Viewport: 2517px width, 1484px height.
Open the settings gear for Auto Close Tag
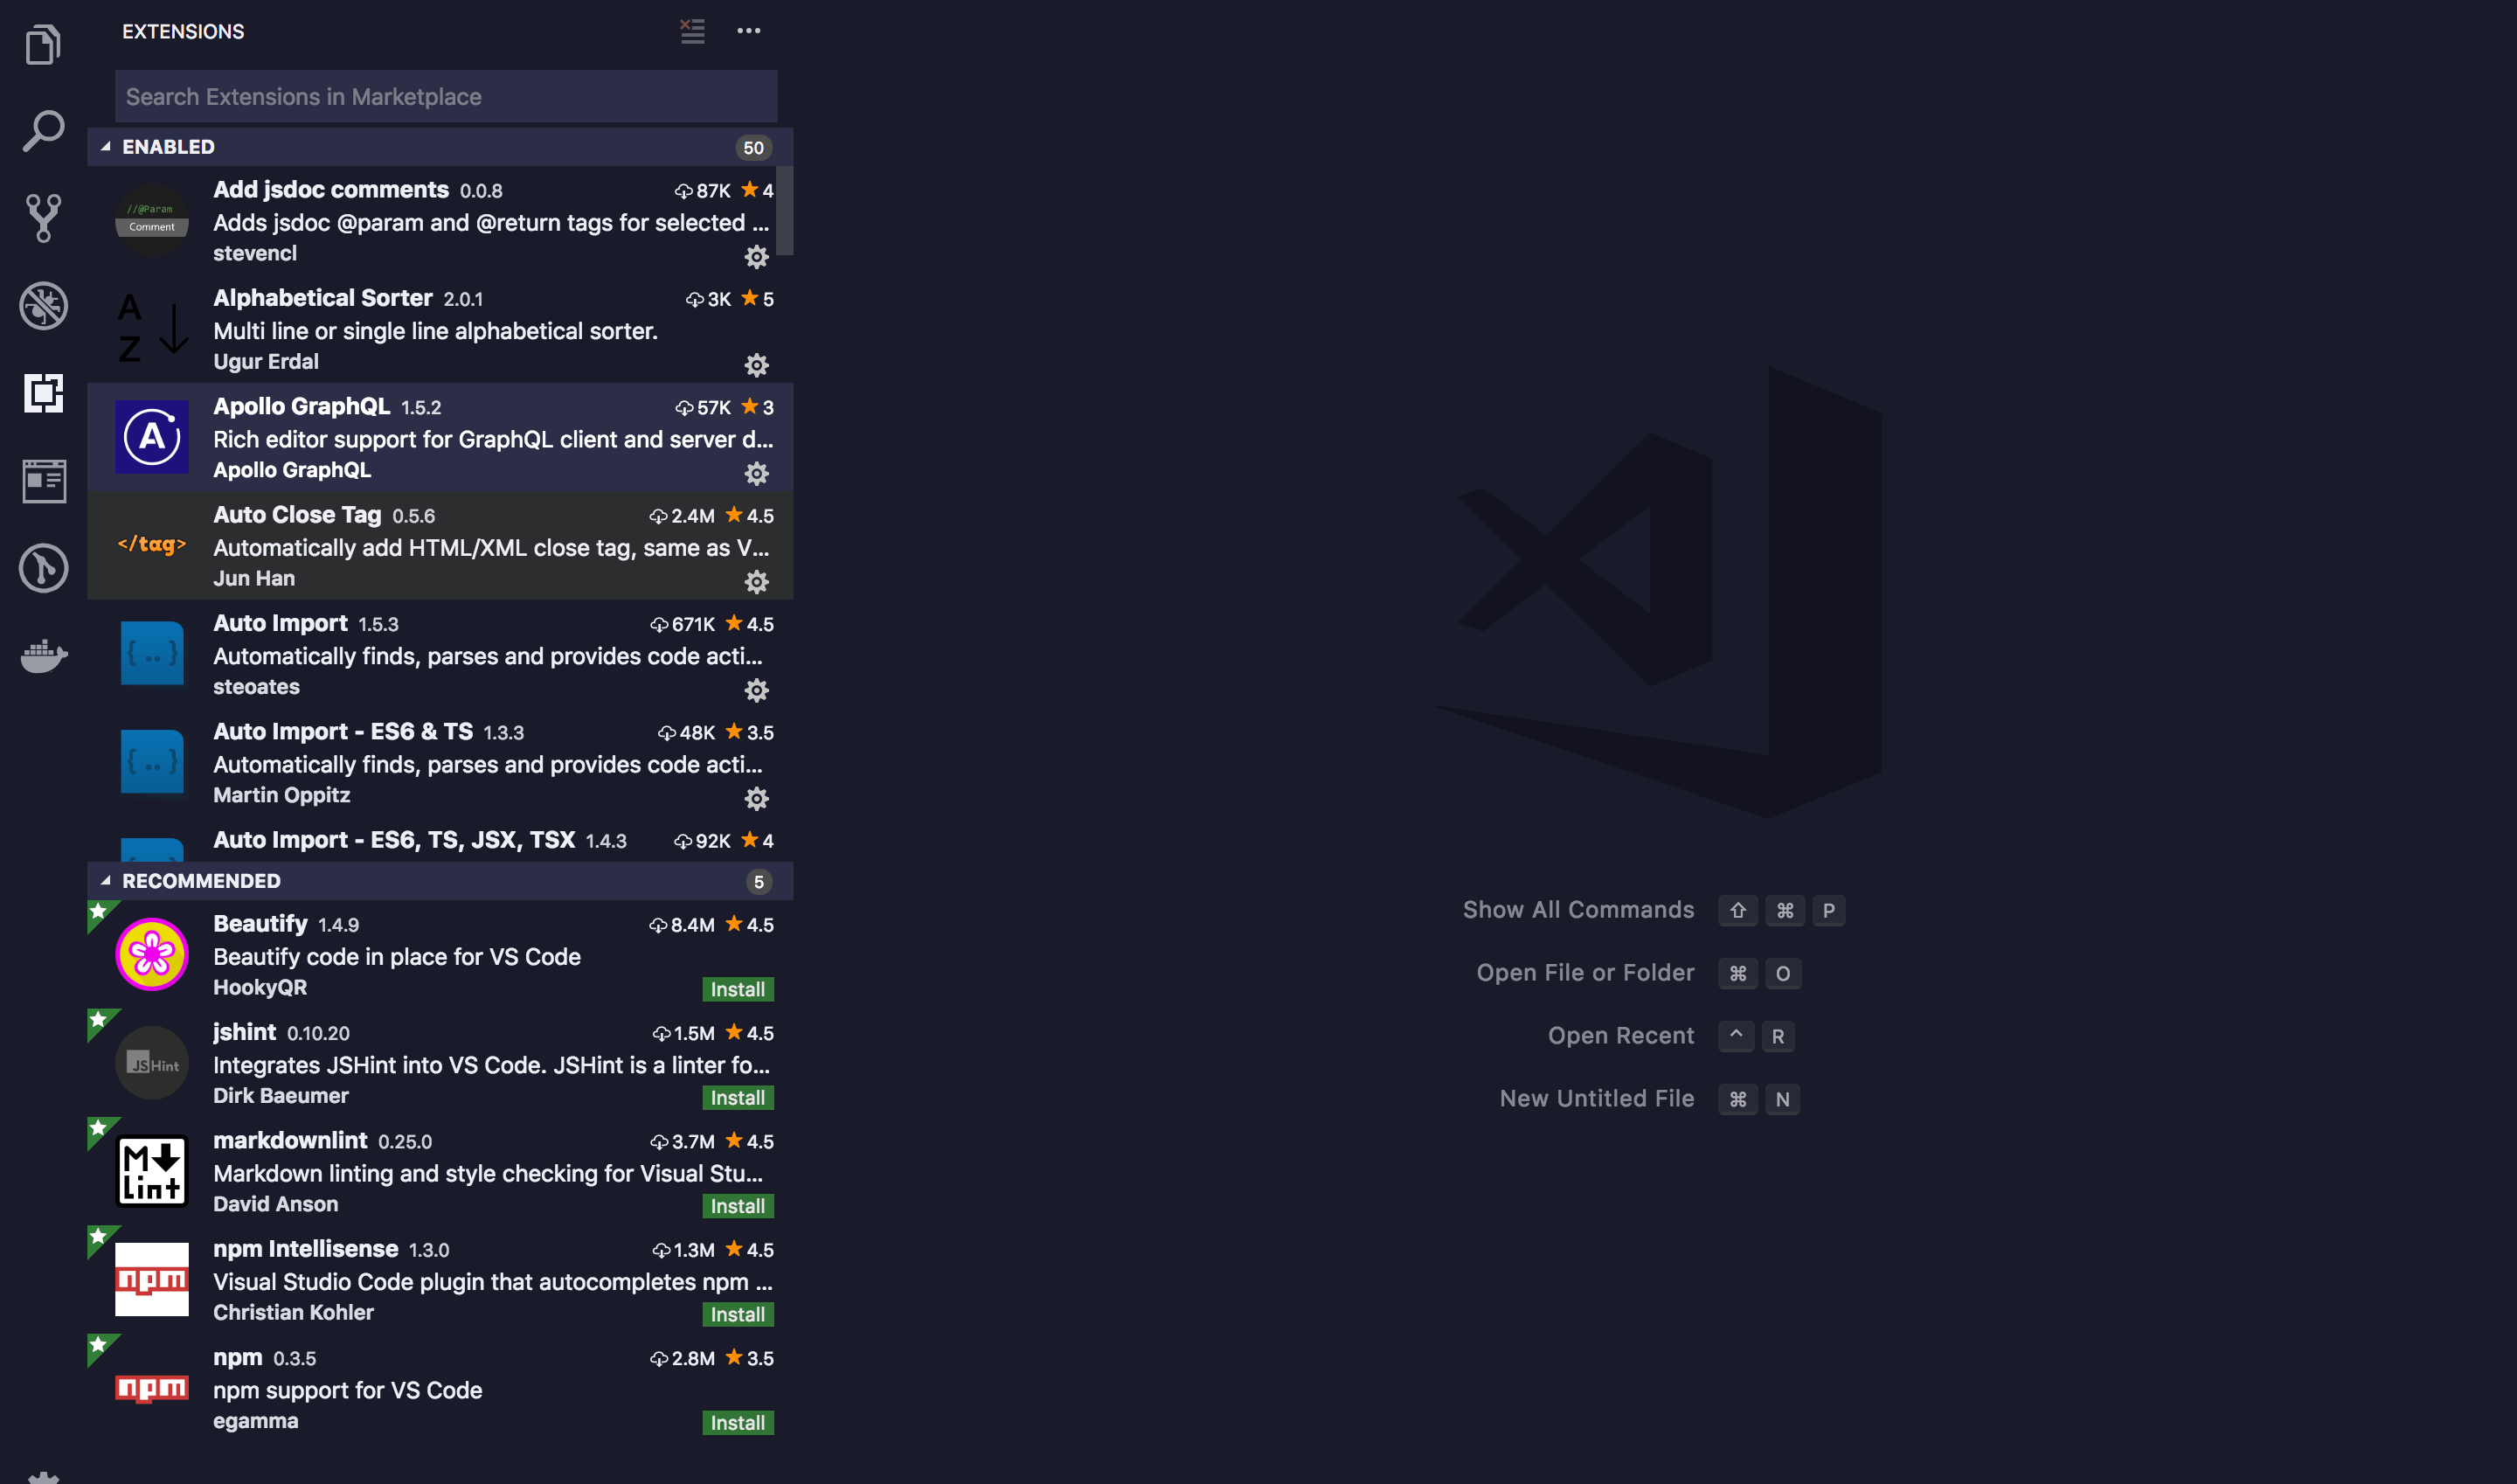757,582
